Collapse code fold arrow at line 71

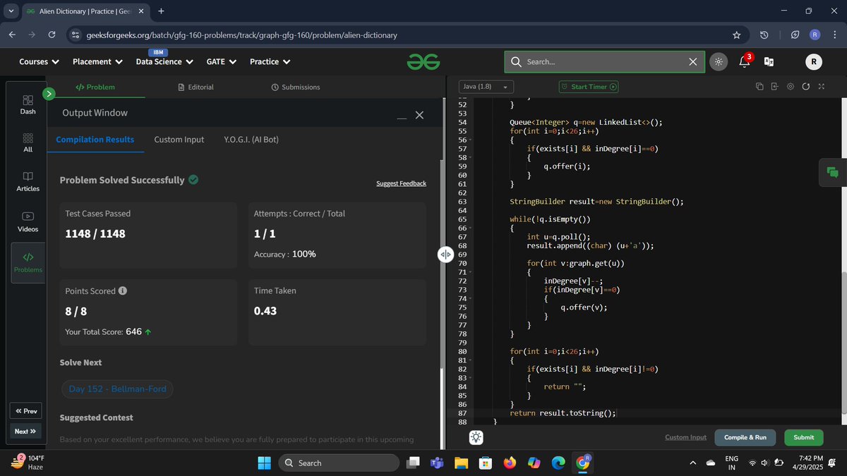470,272
